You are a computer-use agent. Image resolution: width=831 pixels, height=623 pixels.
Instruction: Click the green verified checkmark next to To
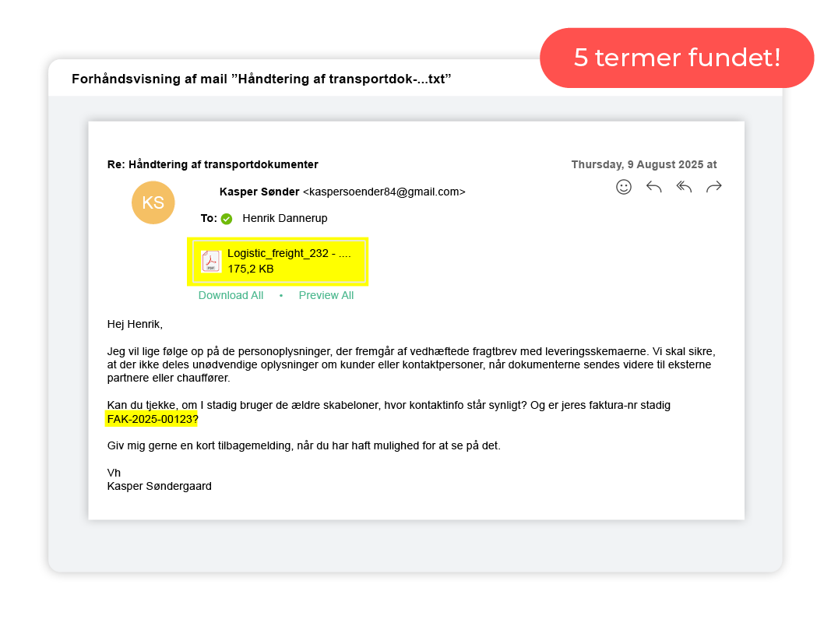click(227, 219)
